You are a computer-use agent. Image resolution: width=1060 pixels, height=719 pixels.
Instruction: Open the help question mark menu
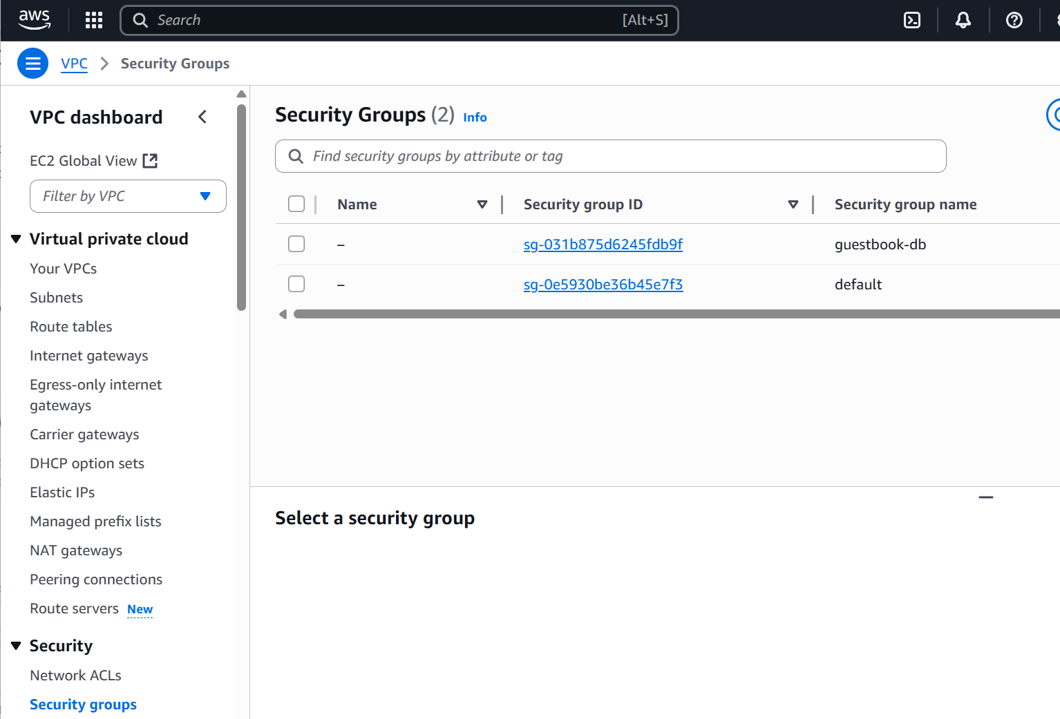pyautogui.click(x=1014, y=20)
